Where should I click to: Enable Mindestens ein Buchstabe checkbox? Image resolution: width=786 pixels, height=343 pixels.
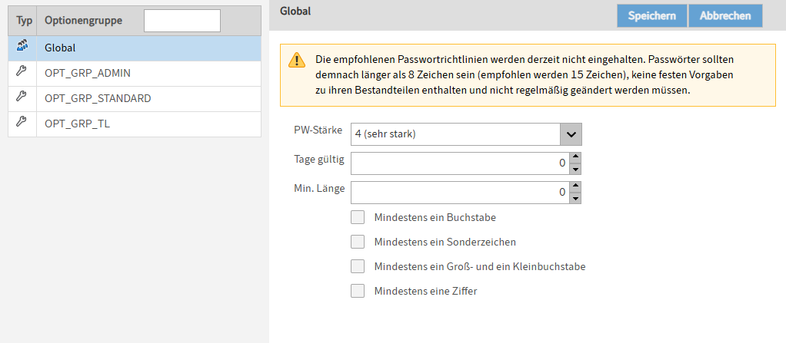click(358, 217)
